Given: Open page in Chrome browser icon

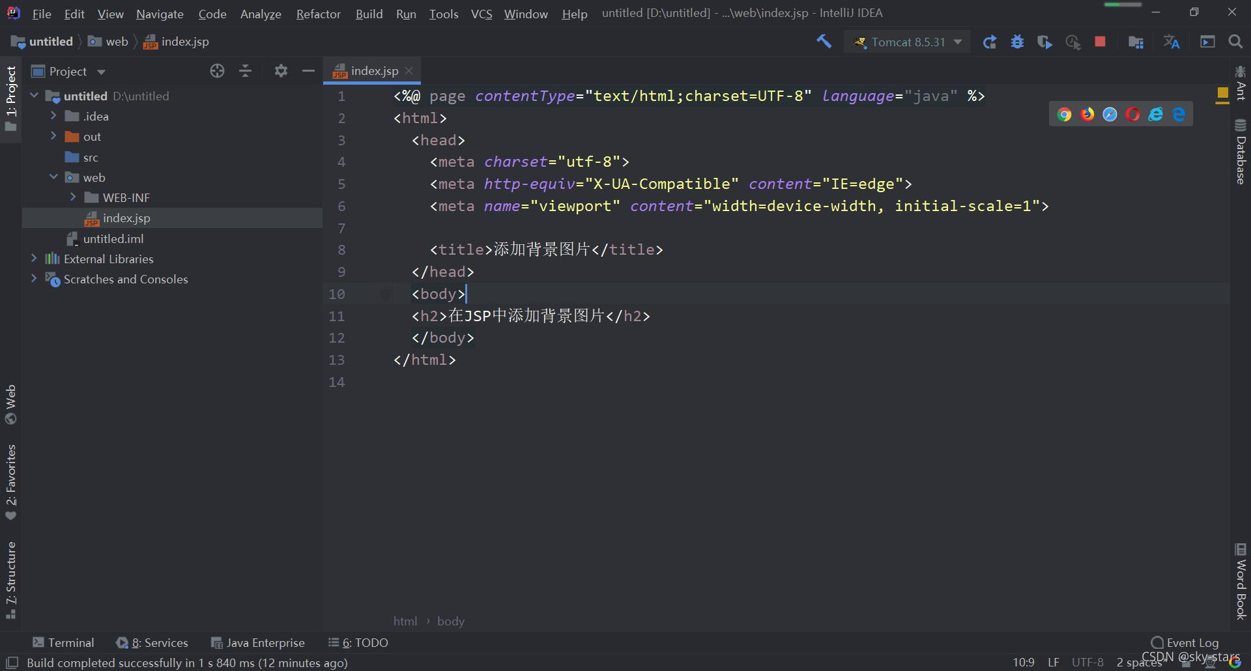Looking at the screenshot, I should (1065, 115).
